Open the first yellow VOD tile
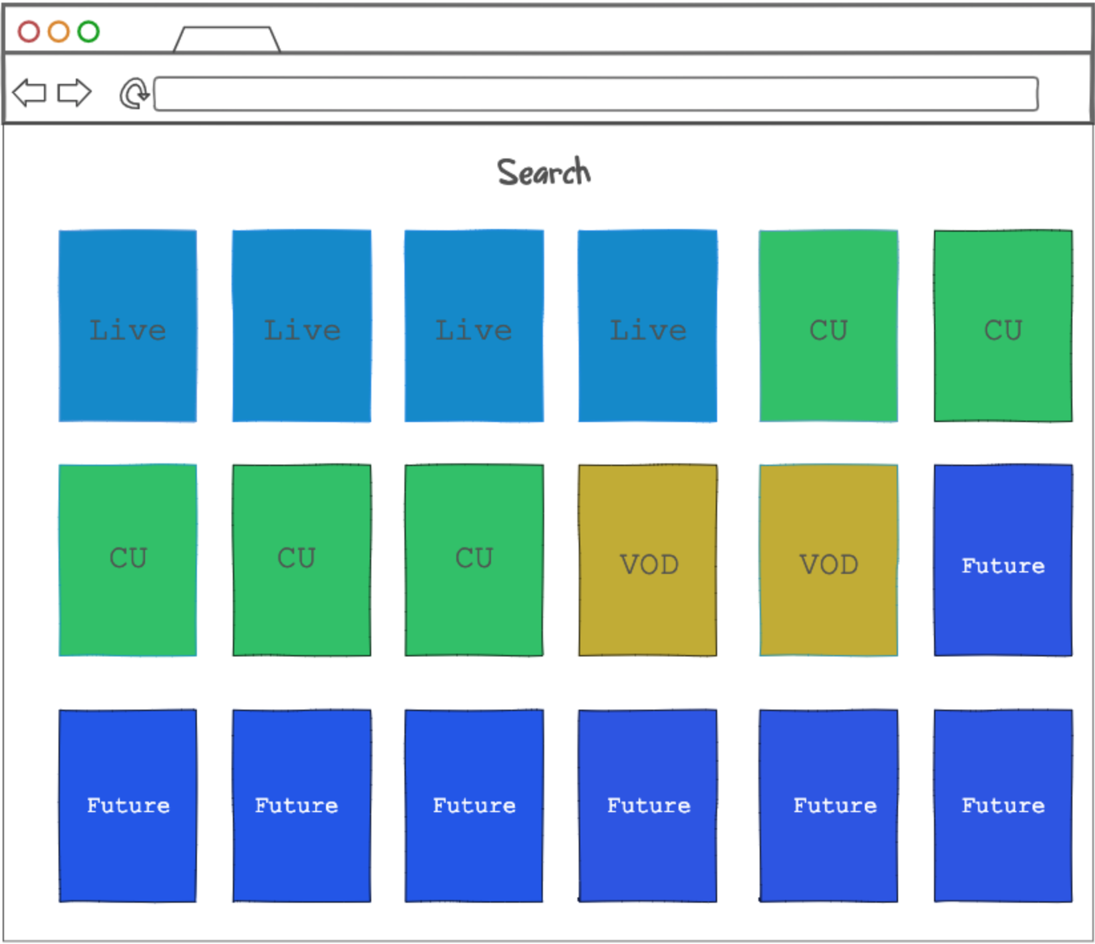 [x=647, y=560]
